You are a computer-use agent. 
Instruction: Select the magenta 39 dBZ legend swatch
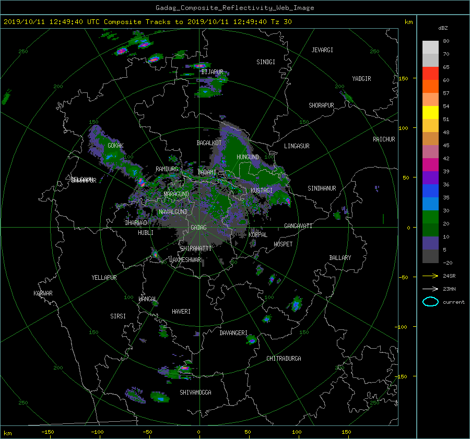(x=430, y=165)
